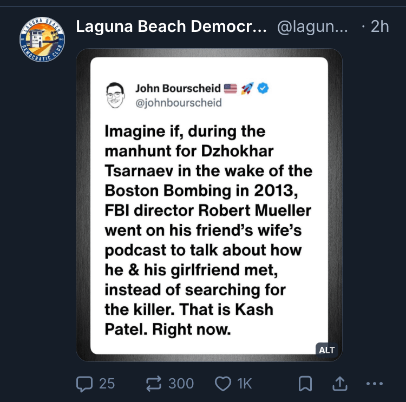
Task: Click the 300 reposts count
Action: point(181,384)
